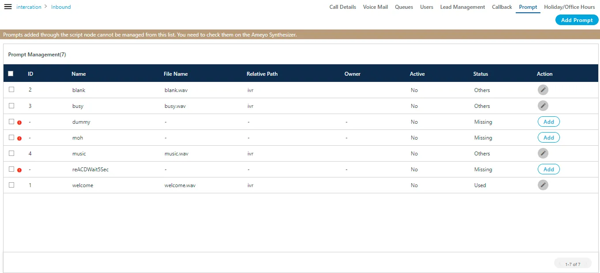Edit the welcome prompt with pencil icon
This screenshot has height=273, width=600.
[543, 185]
